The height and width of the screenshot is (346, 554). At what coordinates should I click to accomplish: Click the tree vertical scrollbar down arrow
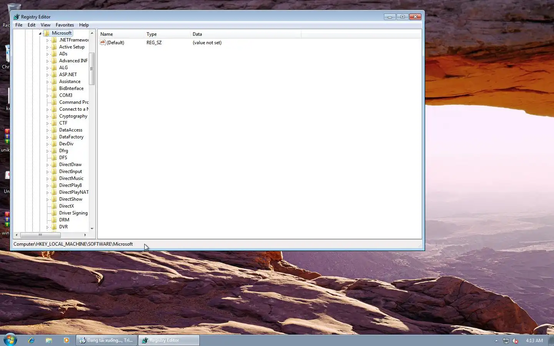(92, 228)
